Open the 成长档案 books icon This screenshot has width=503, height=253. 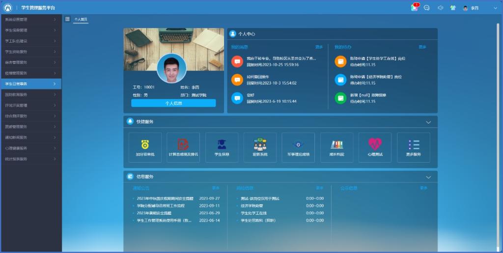[x=336, y=145]
